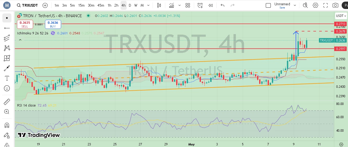The image size is (348, 147).
Task: Click the TradingView logo
Action: pos(39,135)
